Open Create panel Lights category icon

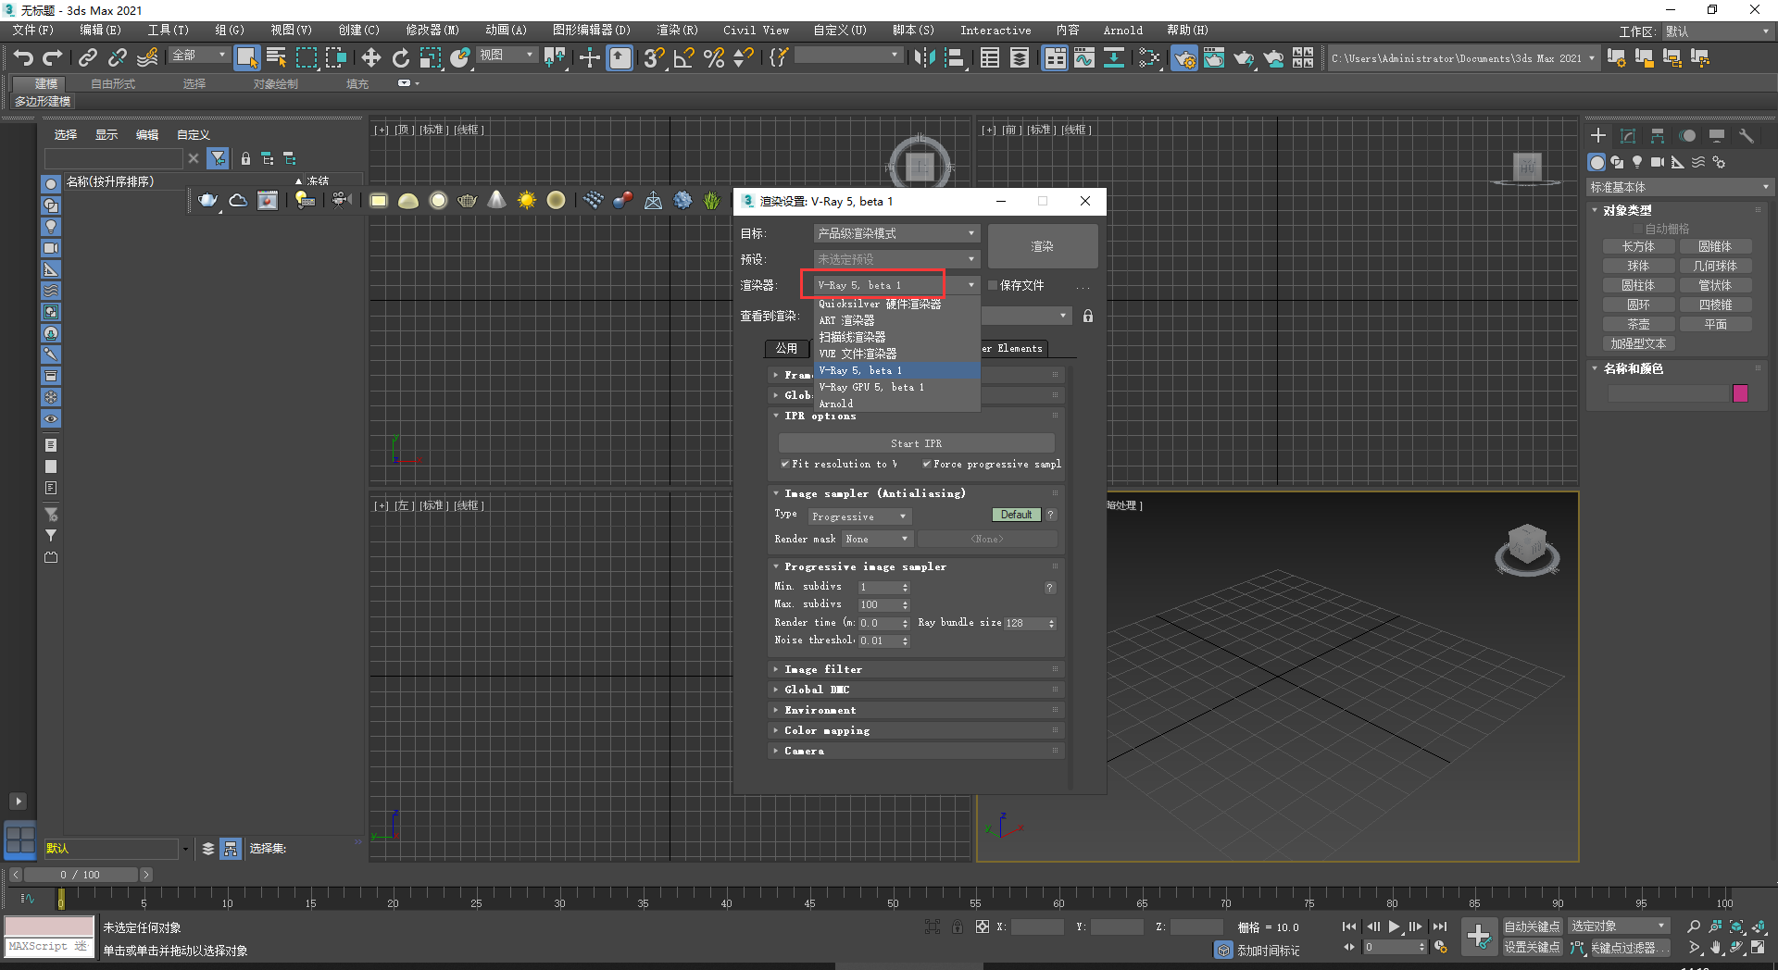click(1637, 162)
